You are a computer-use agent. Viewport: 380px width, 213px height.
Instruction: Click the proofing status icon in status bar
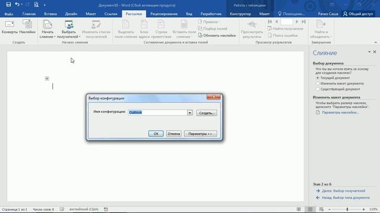pos(62,209)
